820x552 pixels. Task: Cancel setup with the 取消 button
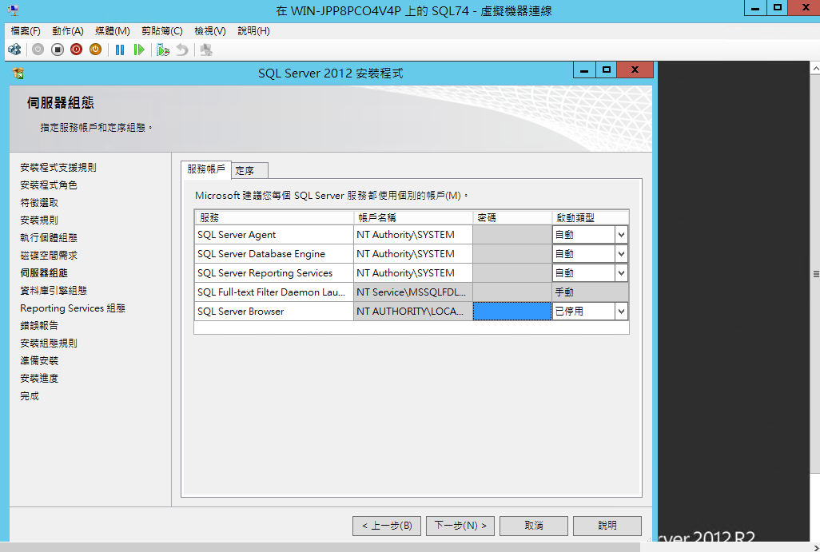(534, 526)
